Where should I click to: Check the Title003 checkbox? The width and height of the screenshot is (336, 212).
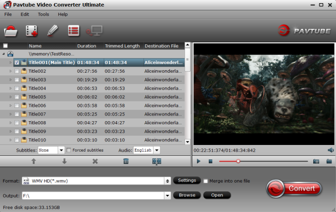pos(17,80)
